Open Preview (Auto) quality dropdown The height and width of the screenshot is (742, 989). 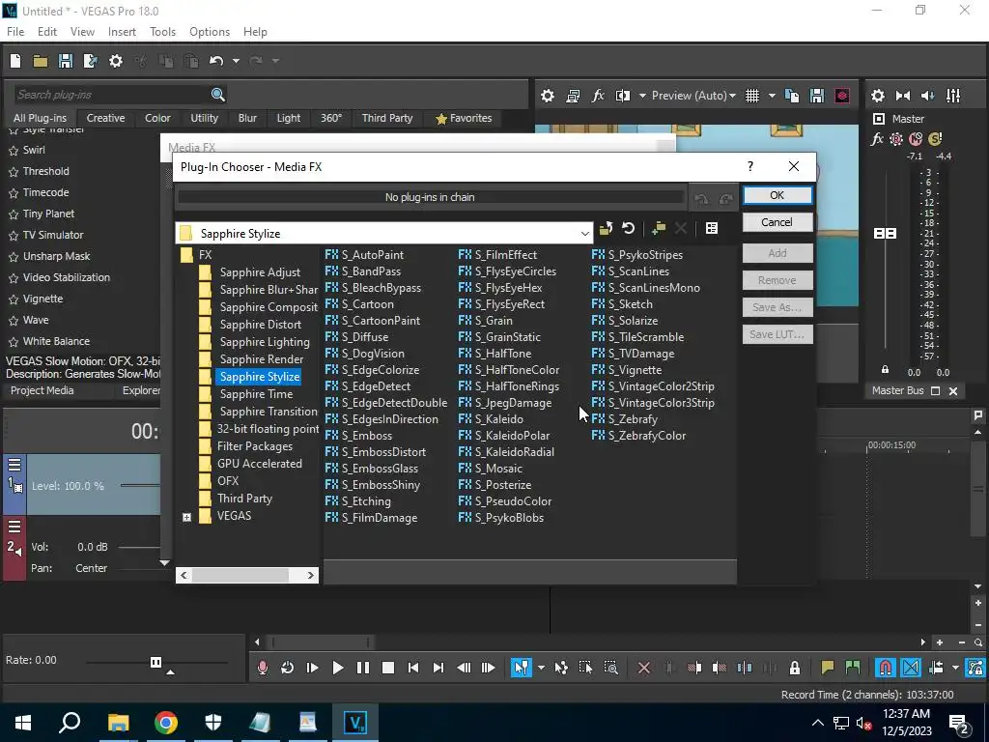pyautogui.click(x=693, y=96)
